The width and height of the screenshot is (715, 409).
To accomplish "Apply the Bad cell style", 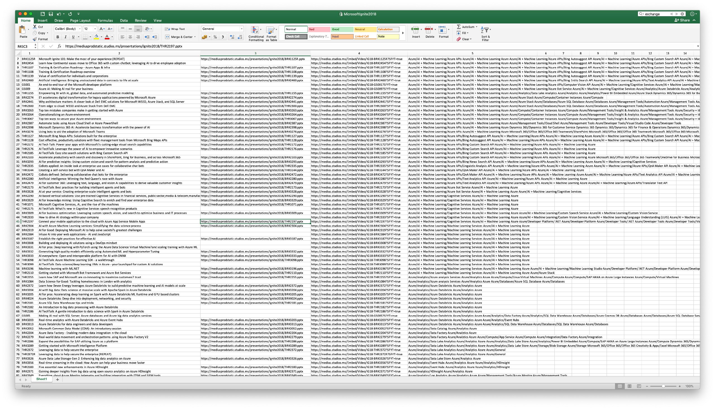I will point(319,29).
